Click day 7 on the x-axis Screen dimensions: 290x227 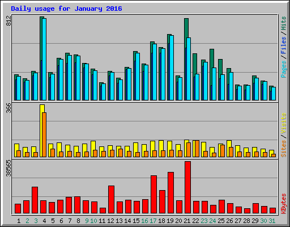pyautogui.click(x=70, y=221)
